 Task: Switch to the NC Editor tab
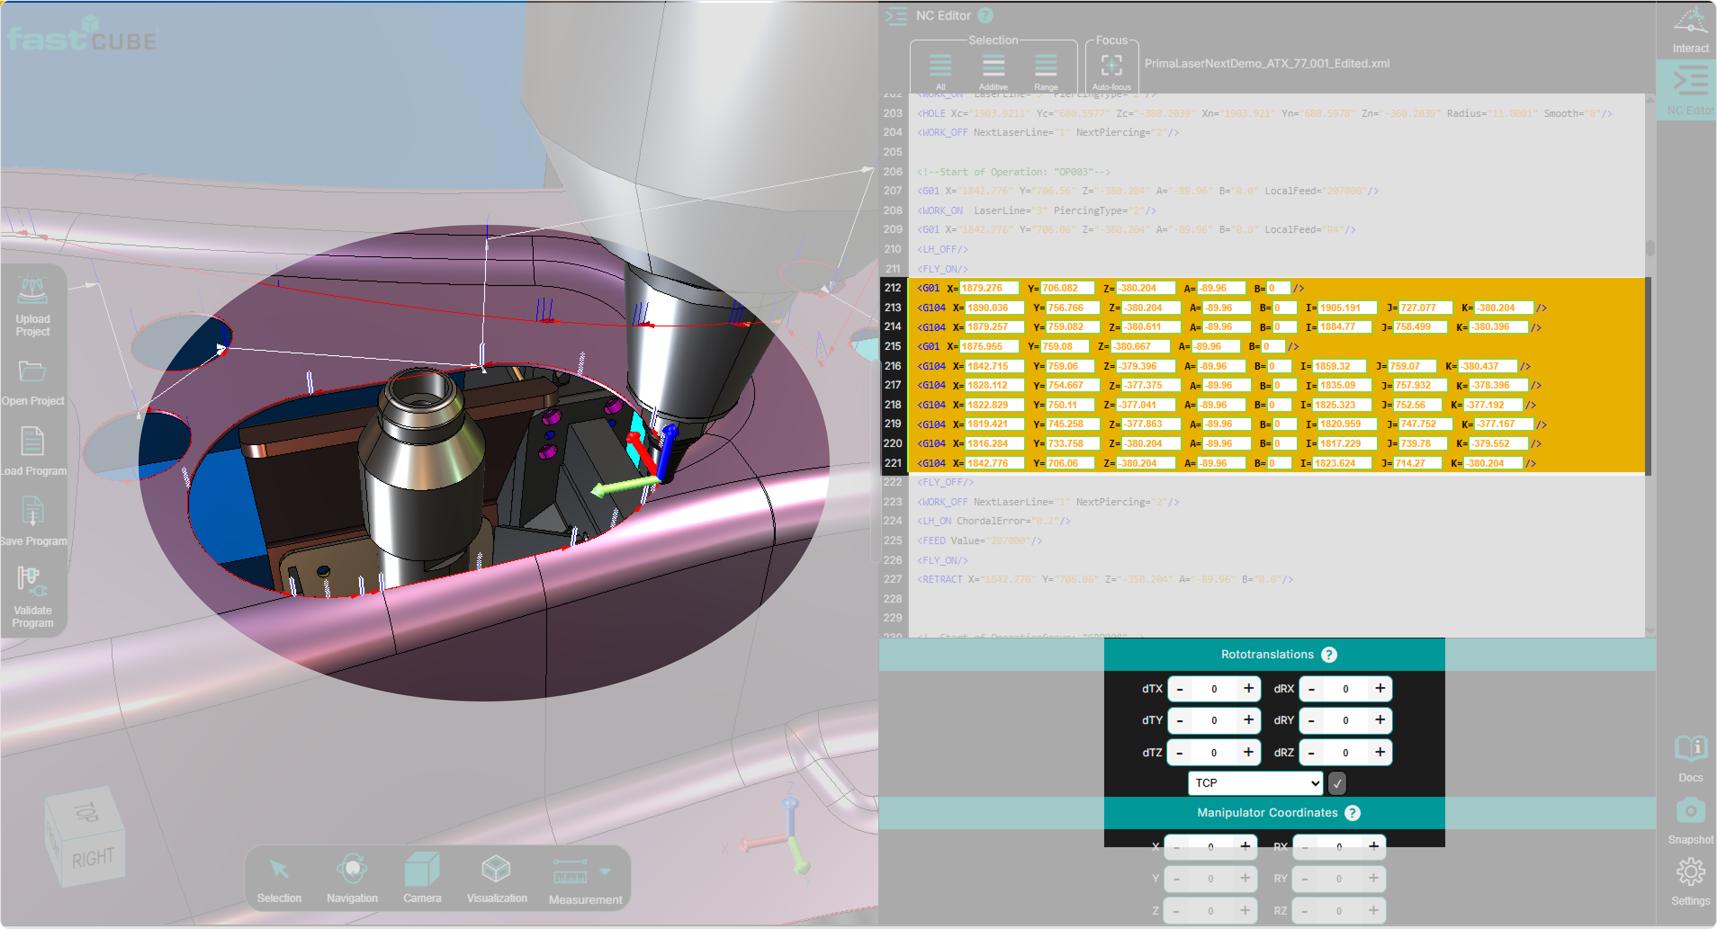click(x=1690, y=90)
